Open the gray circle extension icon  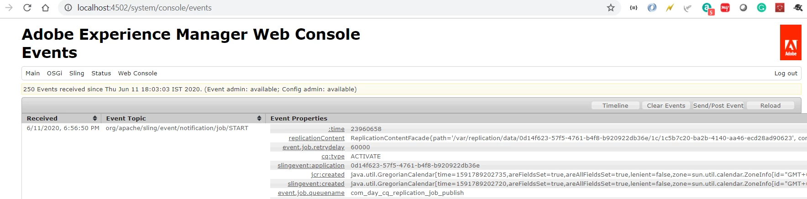743,8
